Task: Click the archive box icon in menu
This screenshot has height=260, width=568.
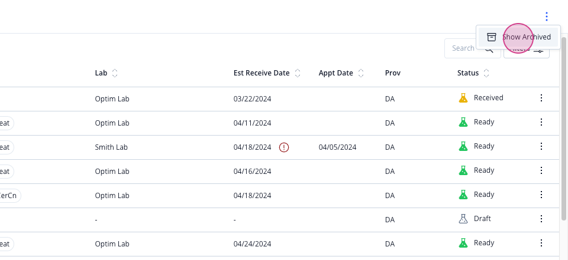Action: [491, 37]
